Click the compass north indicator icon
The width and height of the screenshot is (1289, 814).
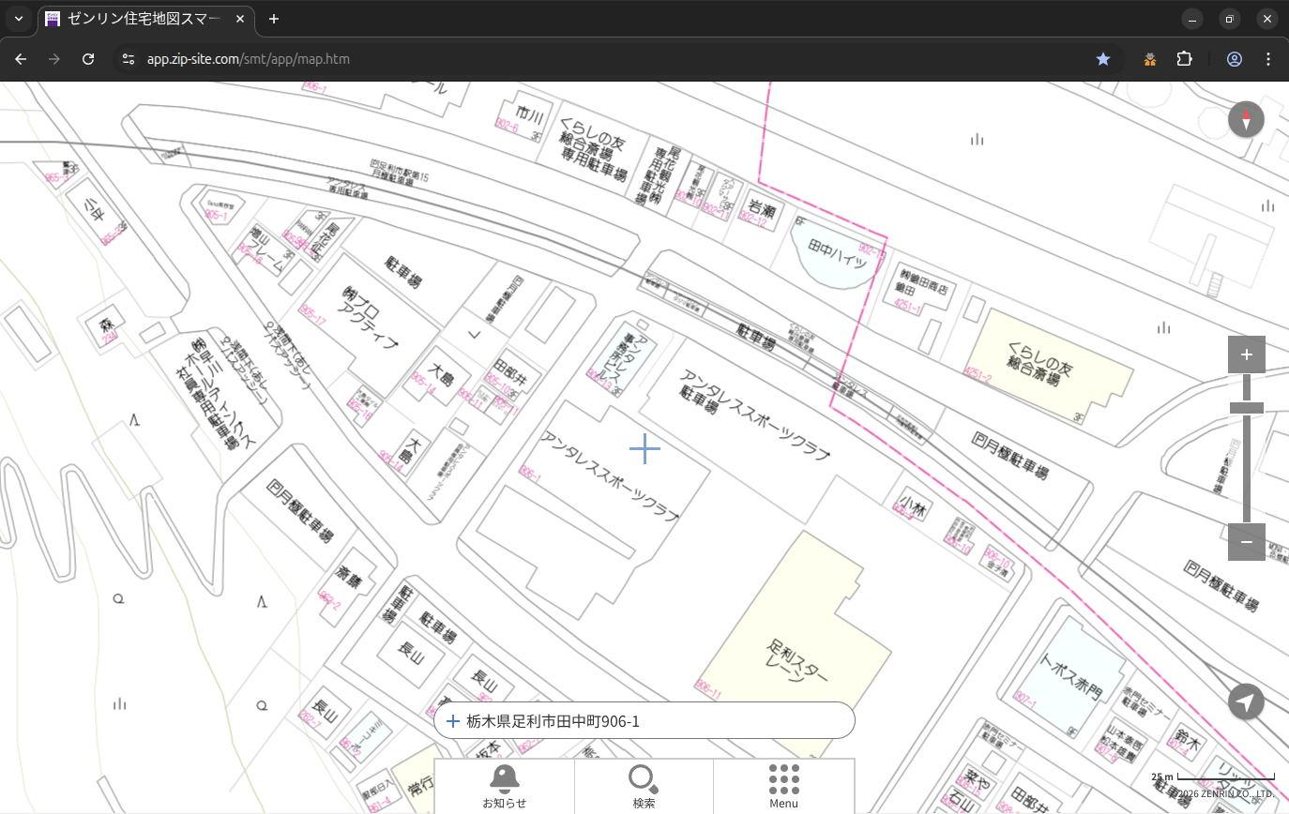click(x=1246, y=120)
